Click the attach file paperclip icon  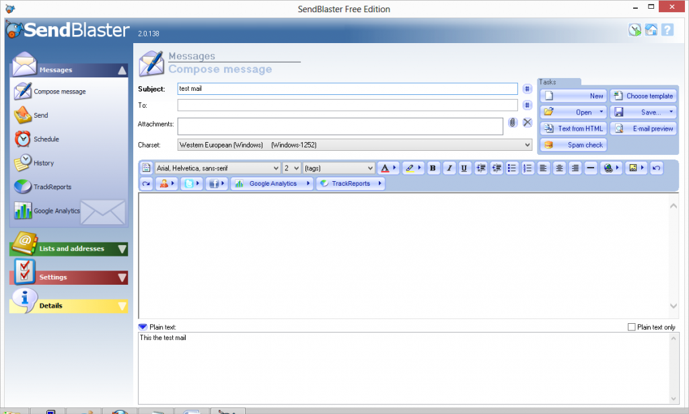pos(512,123)
